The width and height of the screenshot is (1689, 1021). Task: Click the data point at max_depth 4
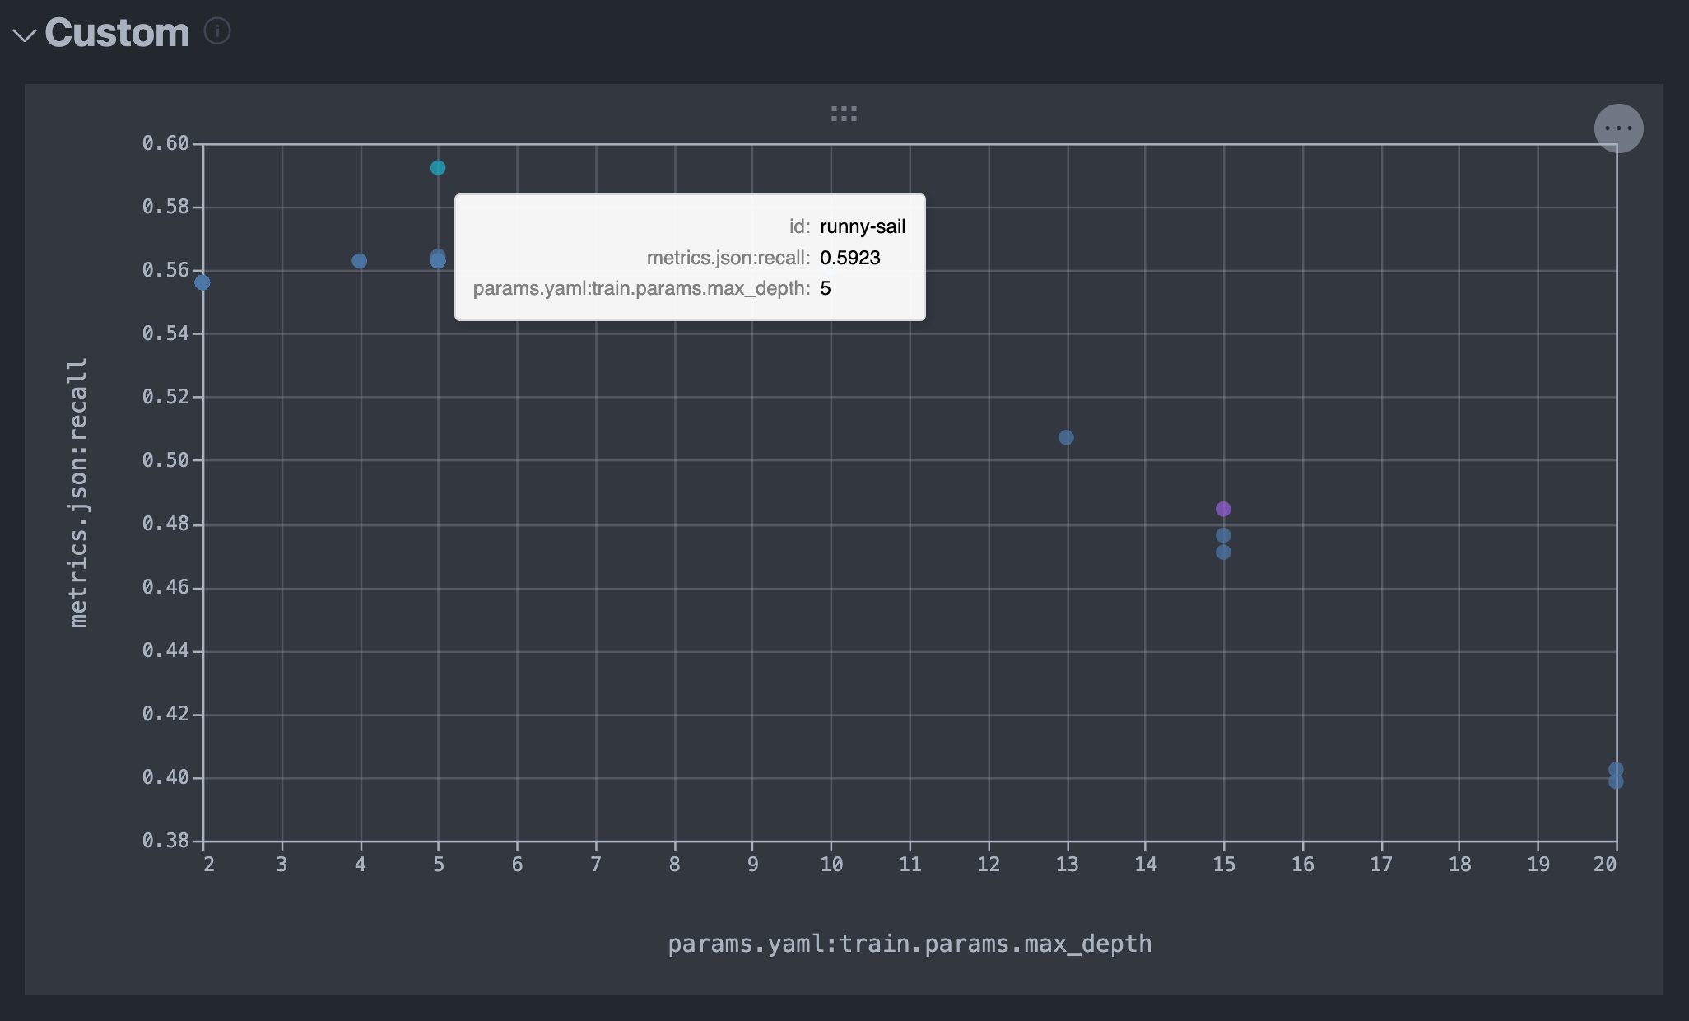(360, 261)
